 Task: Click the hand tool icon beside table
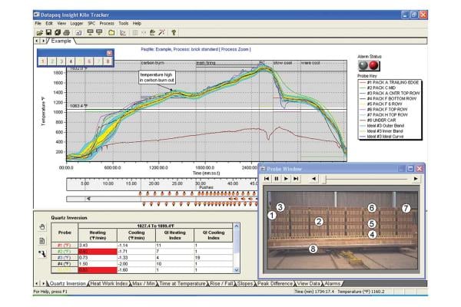tap(42, 227)
